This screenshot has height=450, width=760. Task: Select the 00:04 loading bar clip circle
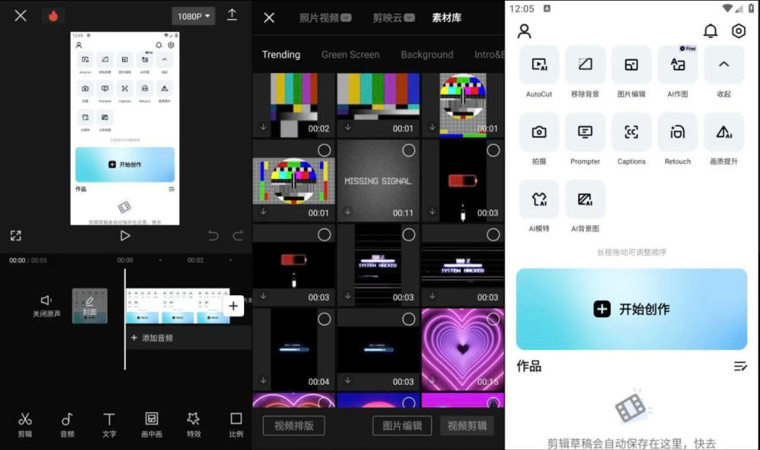325,319
